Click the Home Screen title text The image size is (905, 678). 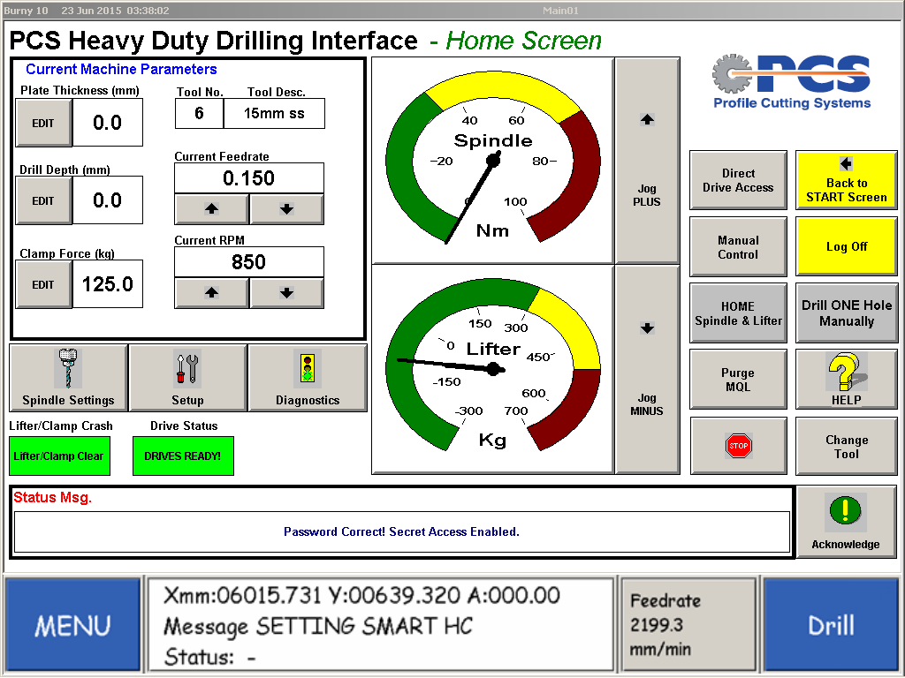pos(523,41)
